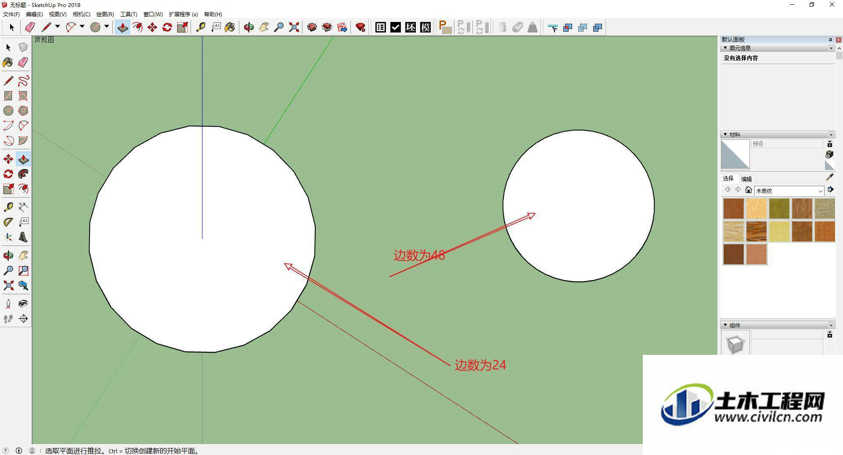Click the 坯 plugin button
The height and width of the screenshot is (455, 843).
(411, 27)
